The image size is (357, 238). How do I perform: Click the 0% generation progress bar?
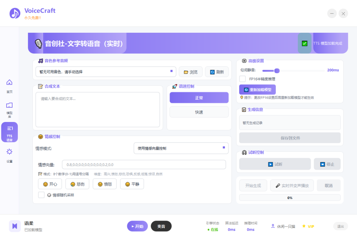pos(290,198)
